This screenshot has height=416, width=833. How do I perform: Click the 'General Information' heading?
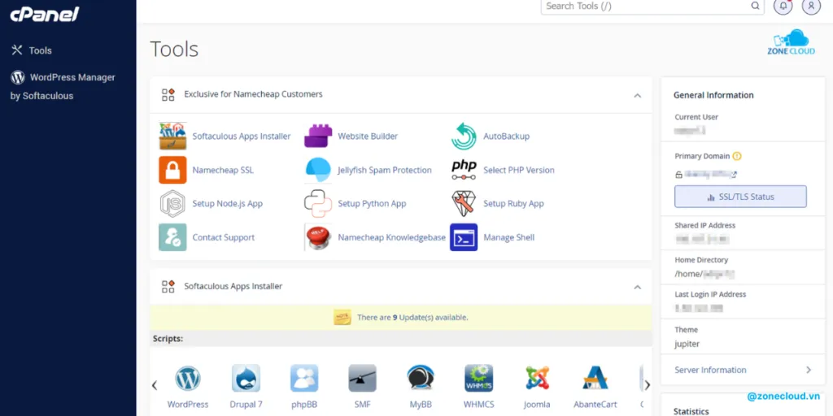tap(713, 96)
